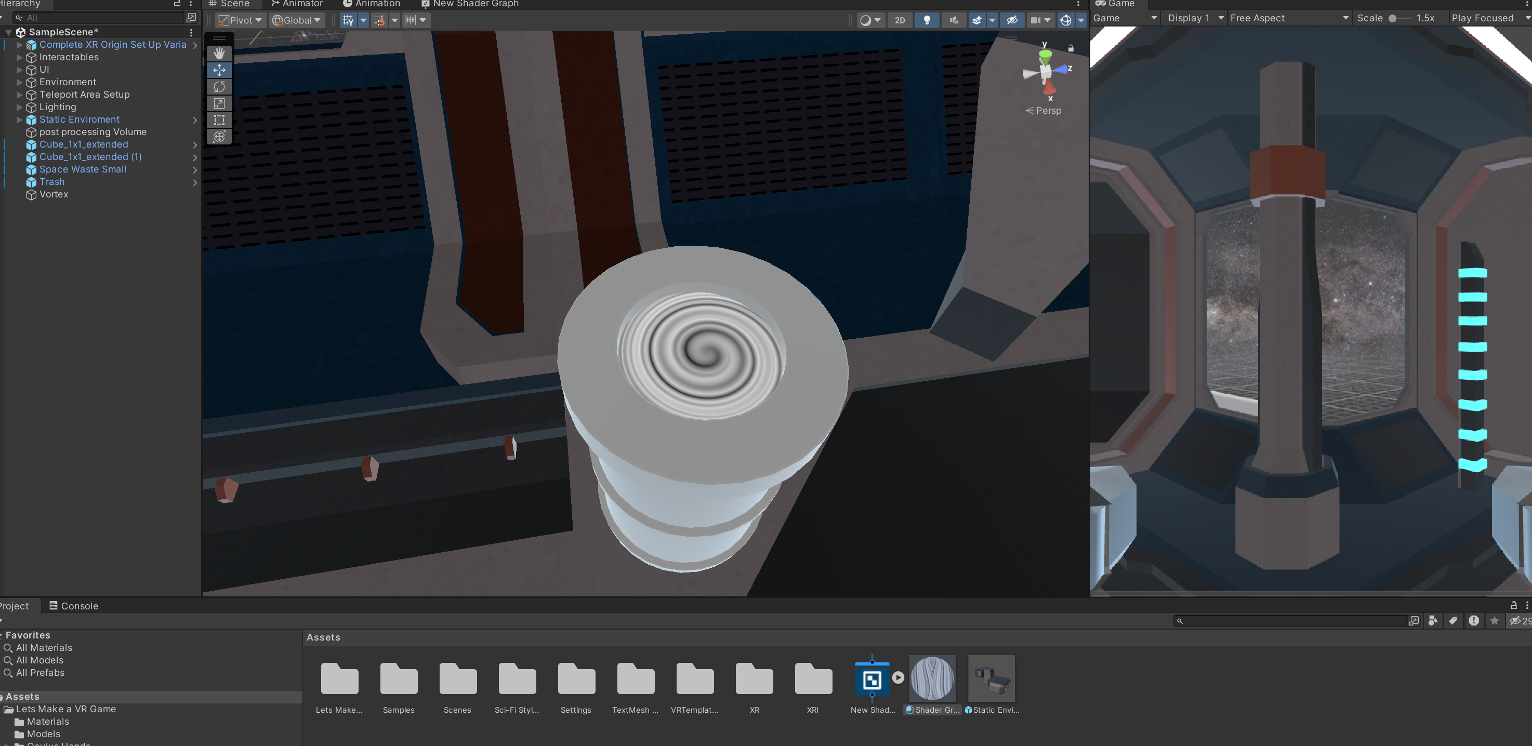The height and width of the screenshot is (746, 1532).
Task: Toggle hidden objects scene visibility
Action: pyautogui.click(x=1012, y=20)
